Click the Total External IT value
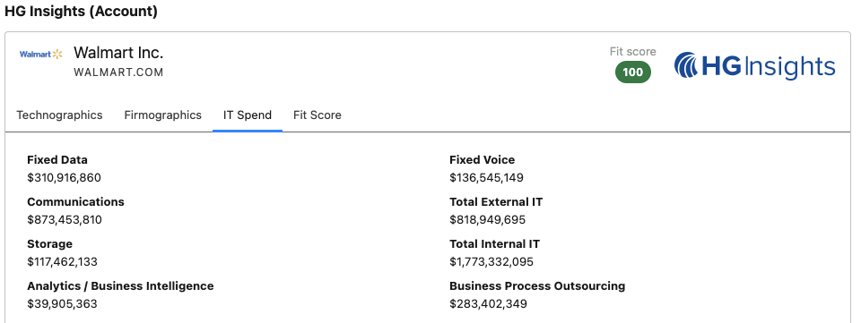The height and width of the screenshot is (323, 861). click(x=488, y=220)
